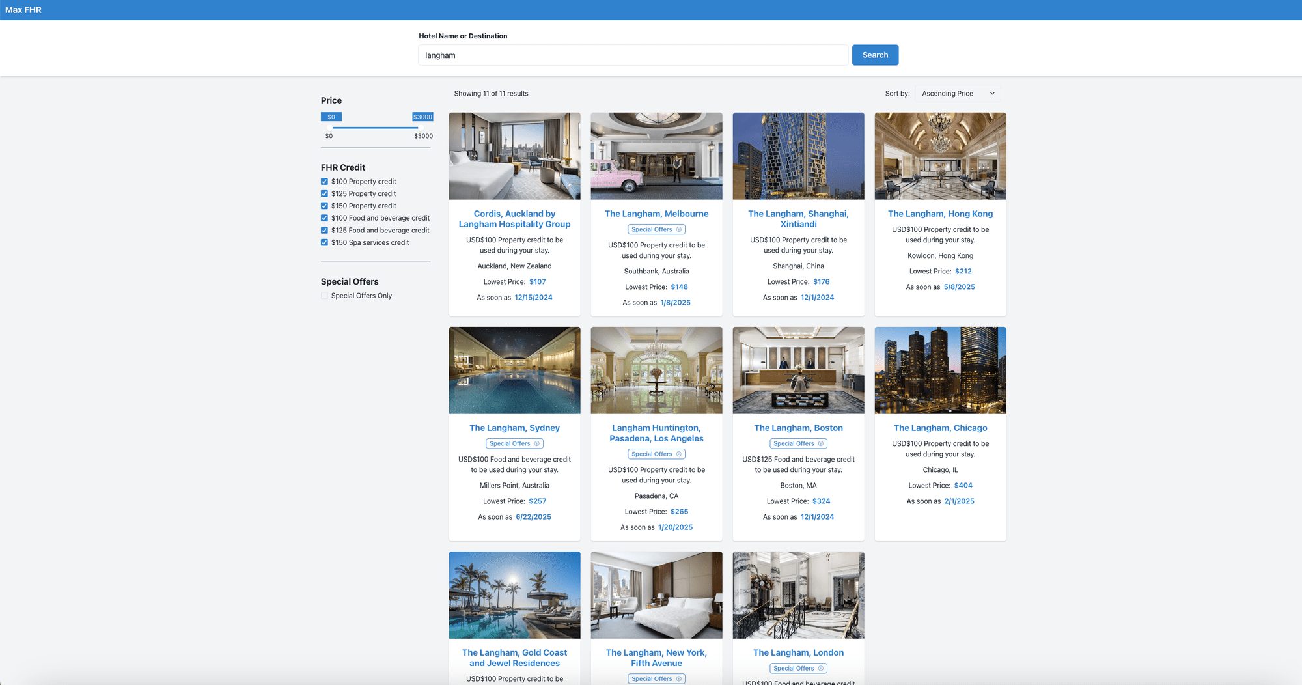Image resolution: width=1302 pixels, height=685 pixels.
Task: Click Boston lowest price $324
Action: tap(821, 501)
